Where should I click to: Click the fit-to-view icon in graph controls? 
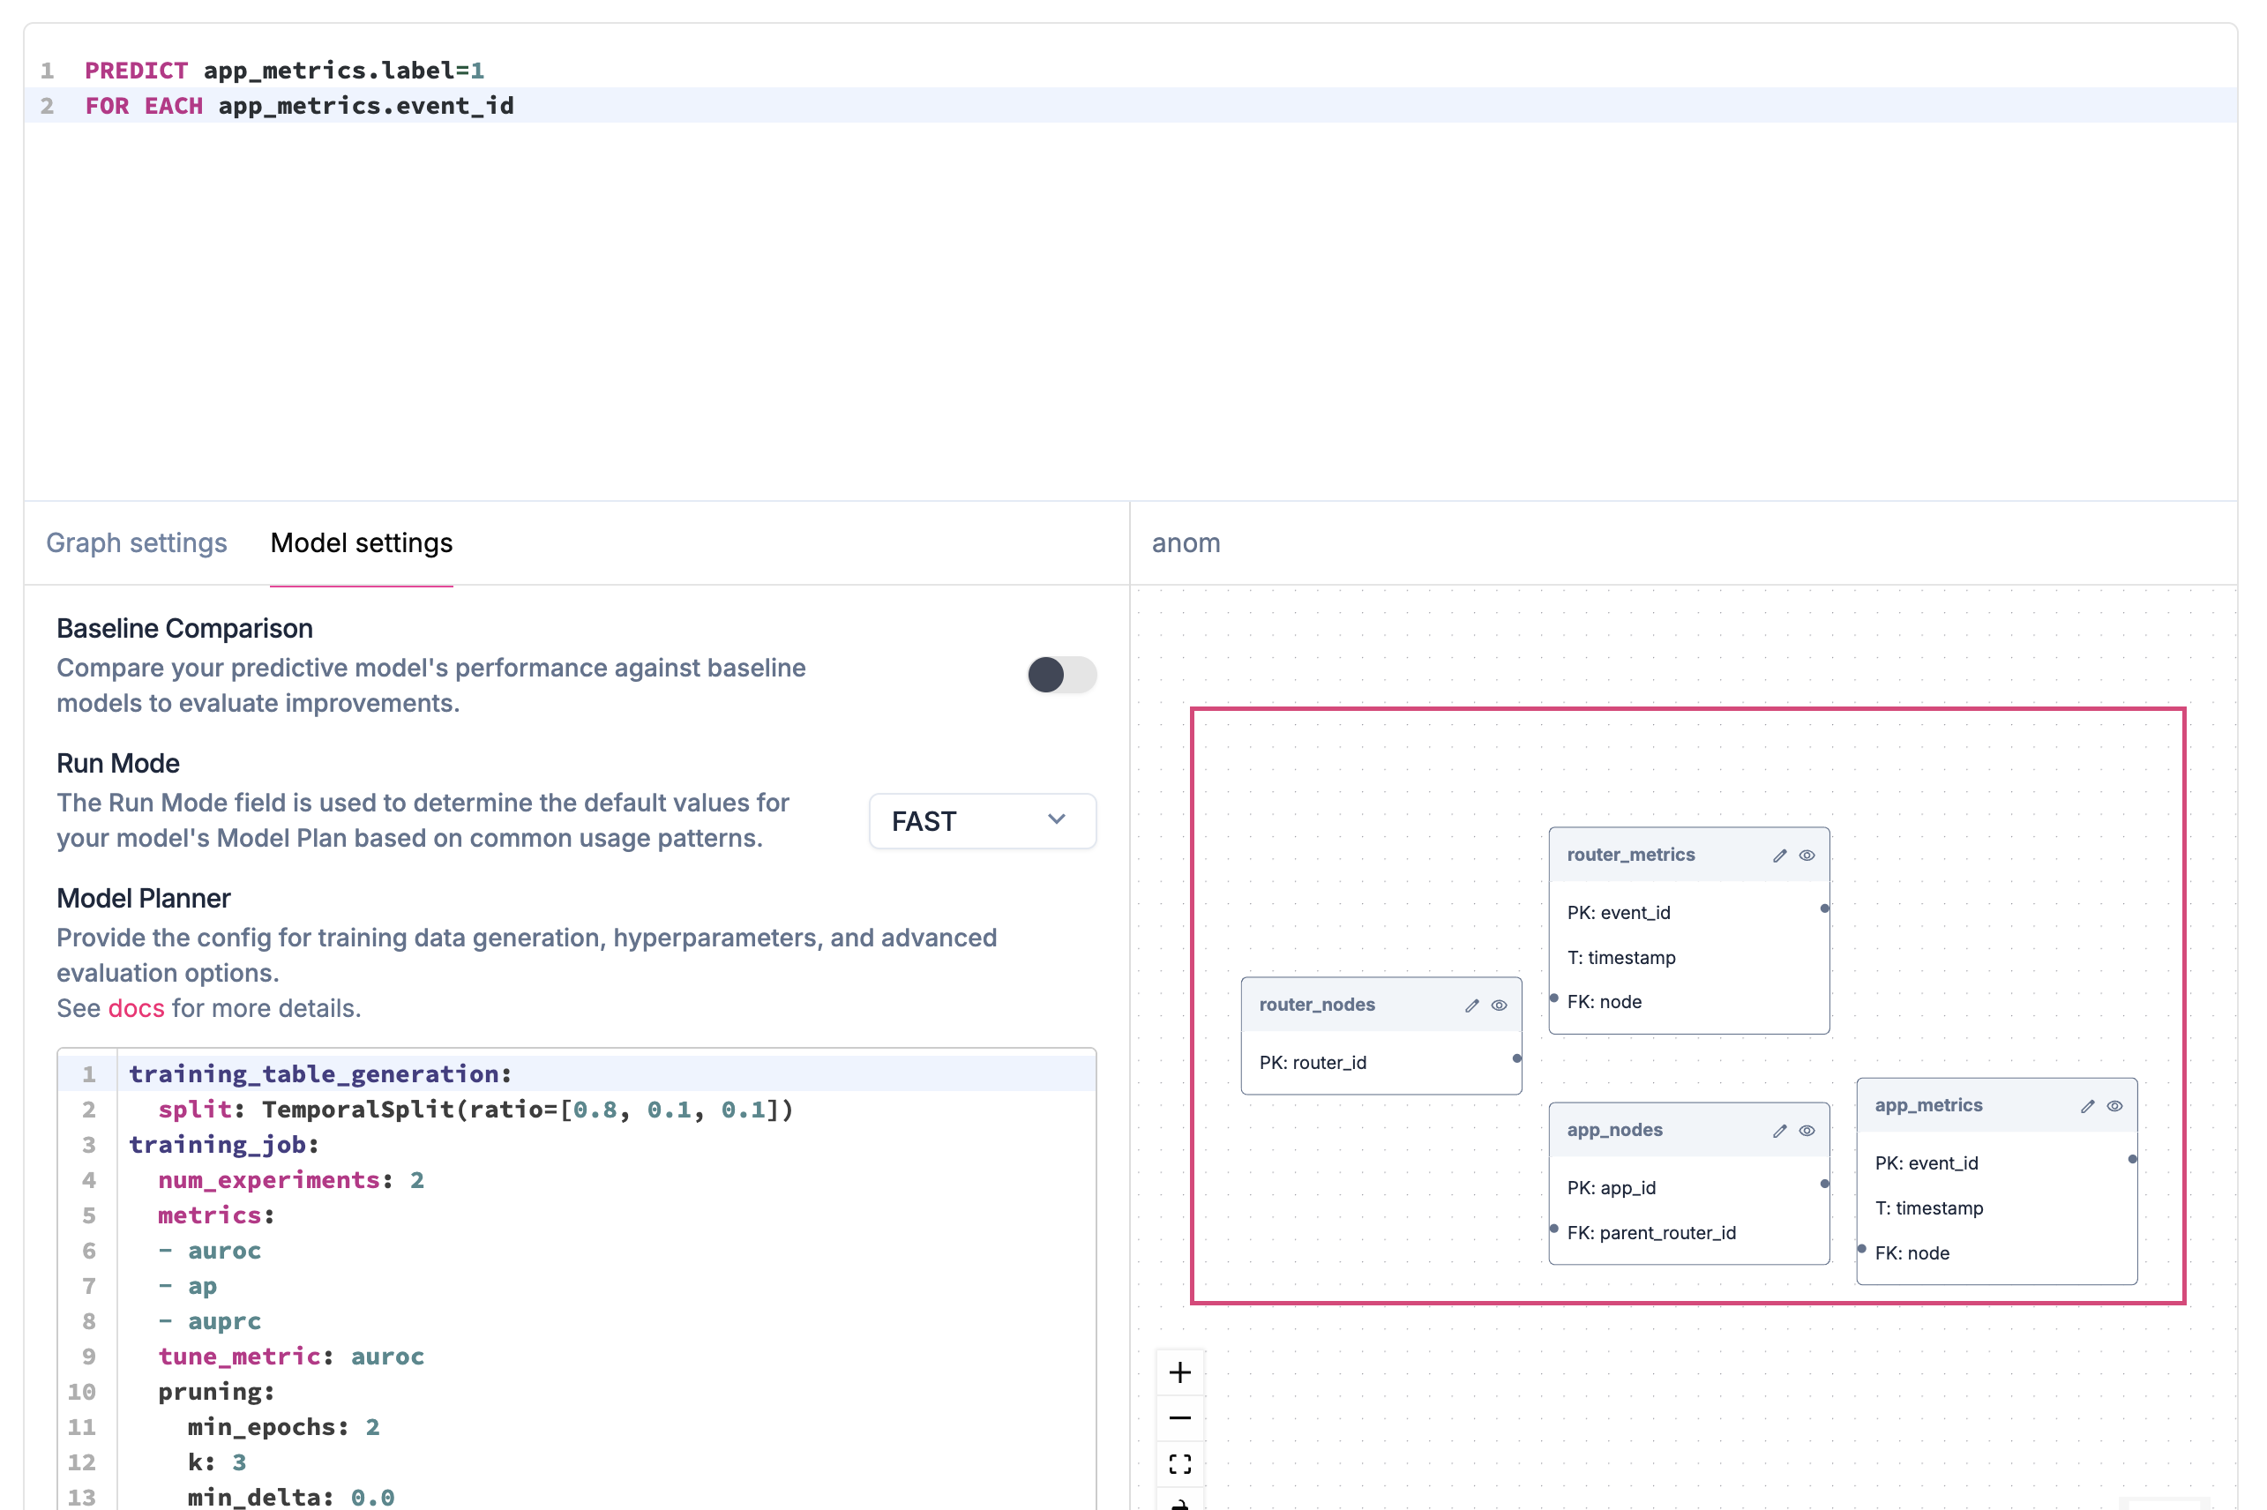[x=1179, y=1464]
